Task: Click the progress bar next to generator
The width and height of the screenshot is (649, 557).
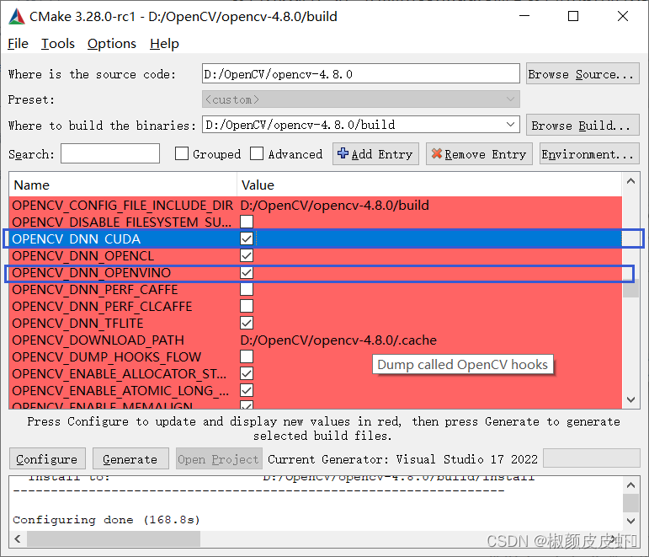Action: (x=591, y=458)
